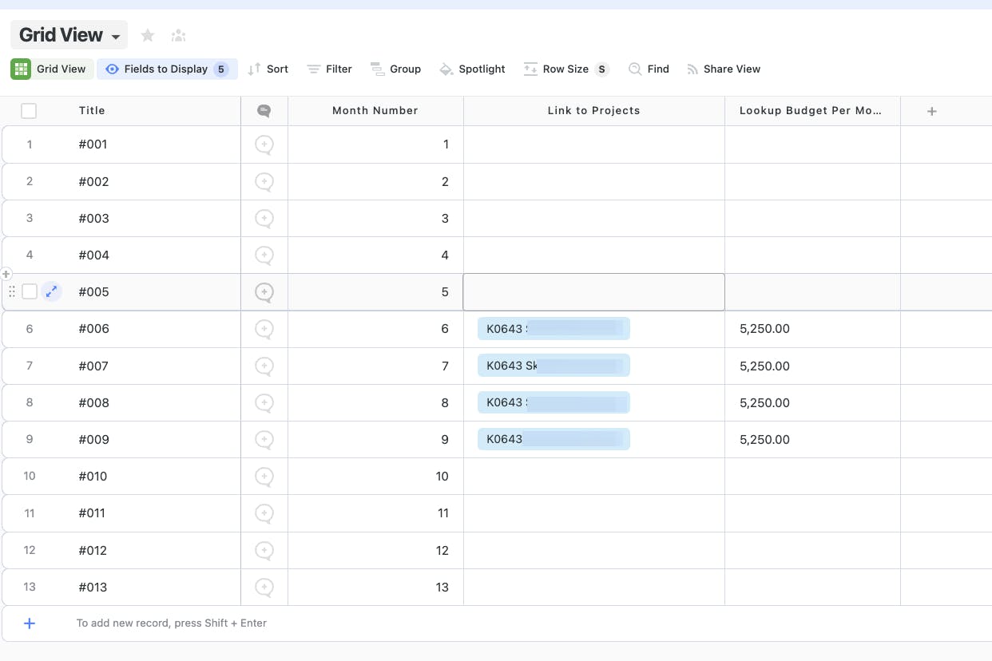The height and width of the screenshot is (661, 992).
Task: Add a comment on record #005
Action: tap(264, 292)
